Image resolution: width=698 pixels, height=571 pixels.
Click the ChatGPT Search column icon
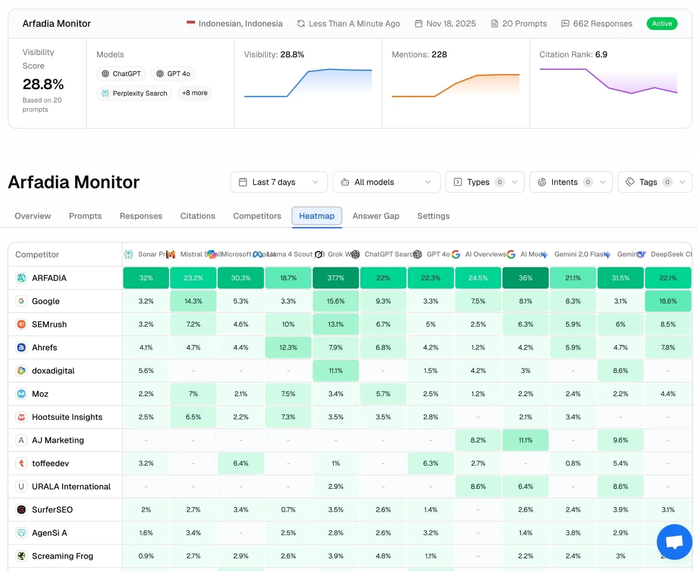click(355, 254)
